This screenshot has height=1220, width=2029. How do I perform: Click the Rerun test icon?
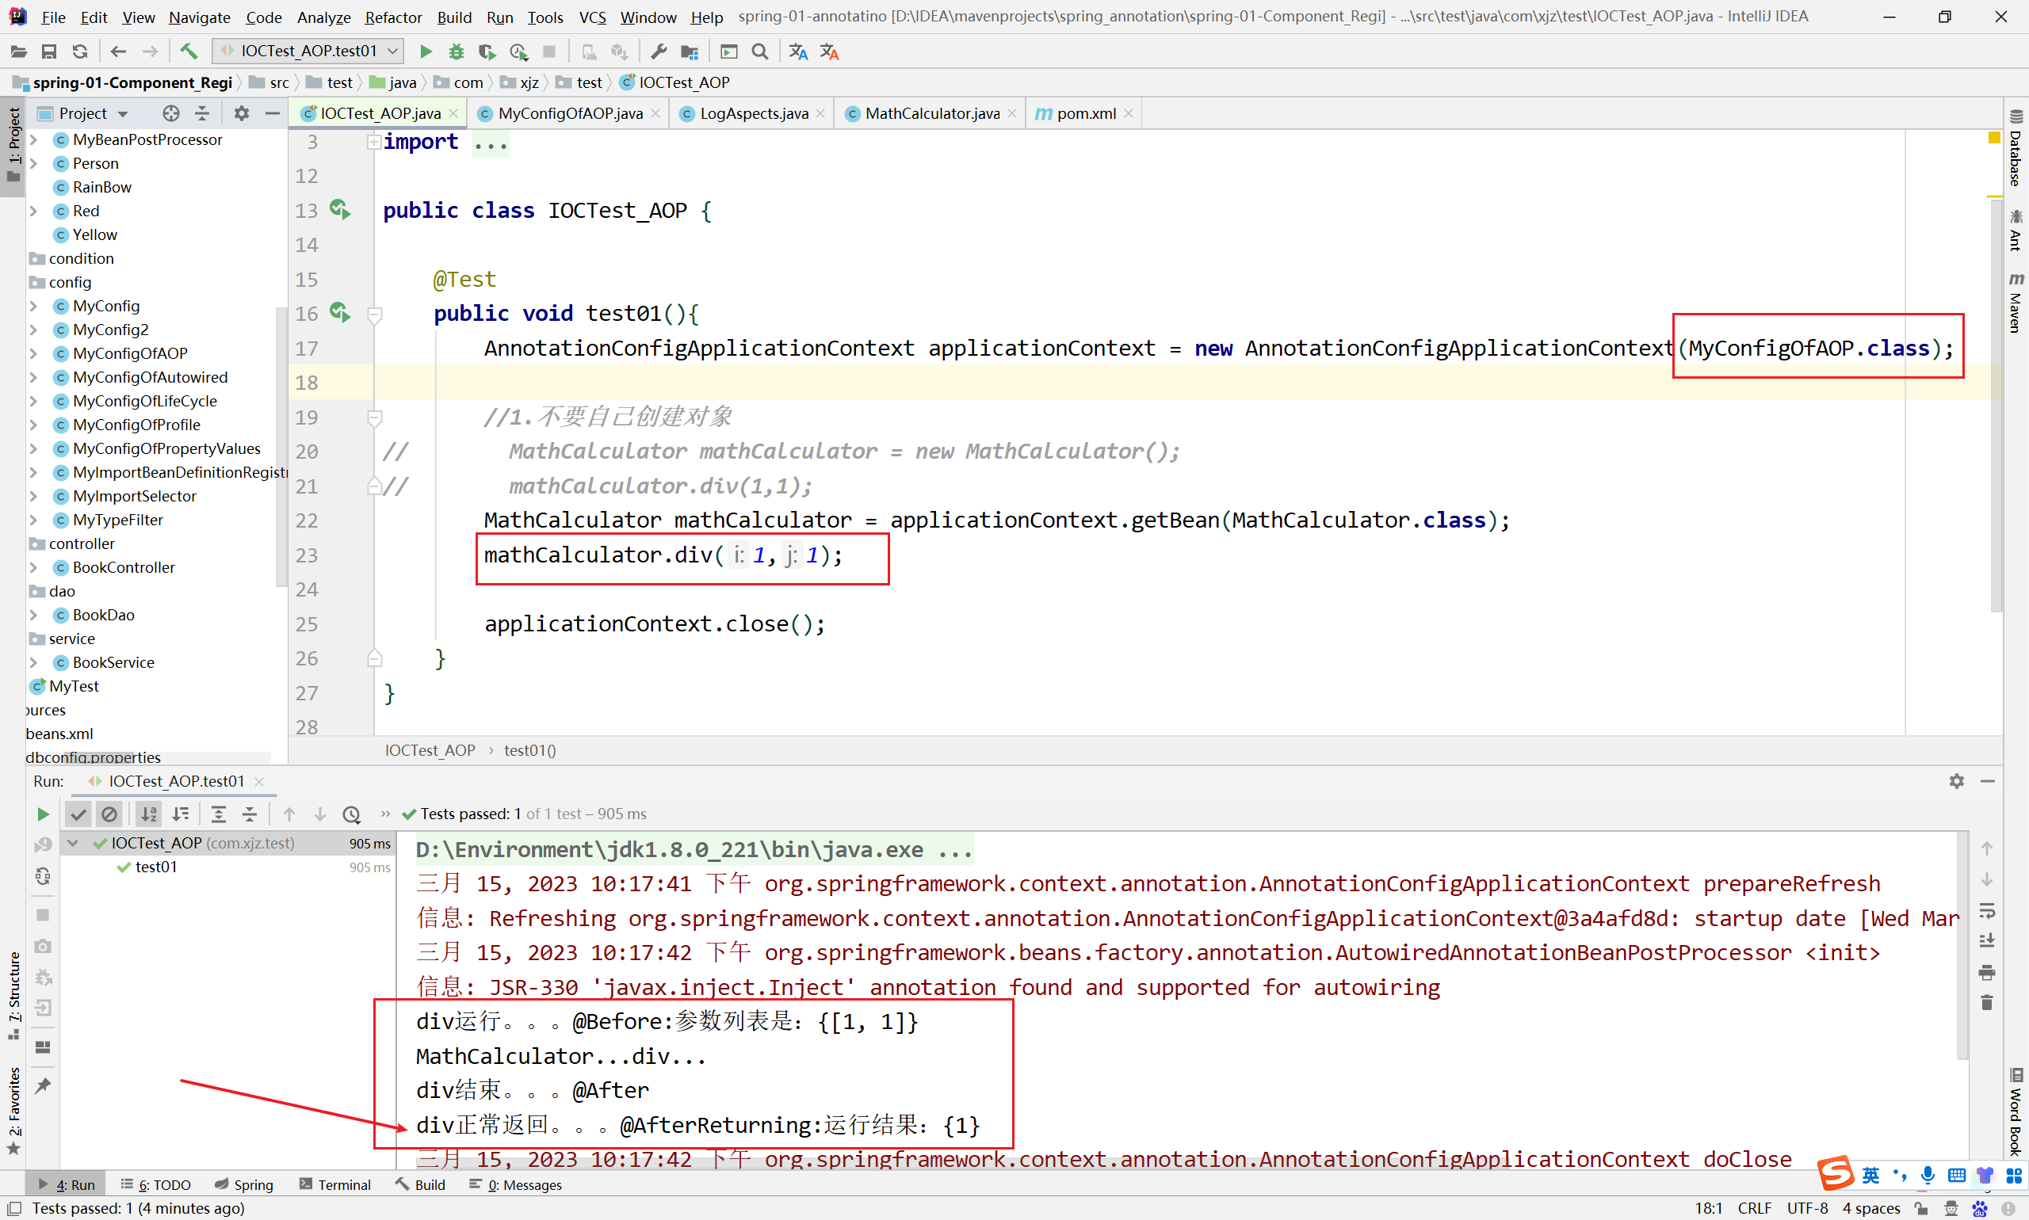tap(42, 813)
